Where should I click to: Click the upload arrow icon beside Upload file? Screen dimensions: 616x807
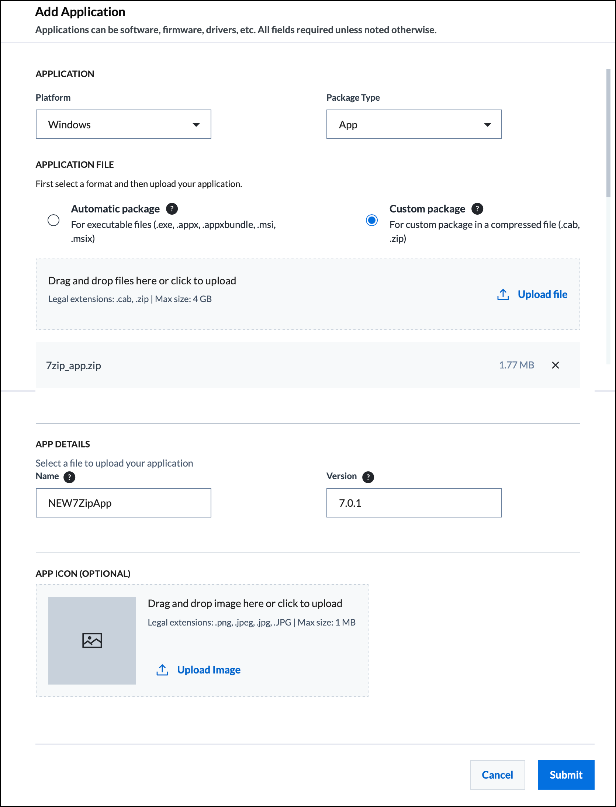pyautogui.click(x=503, y=294)
